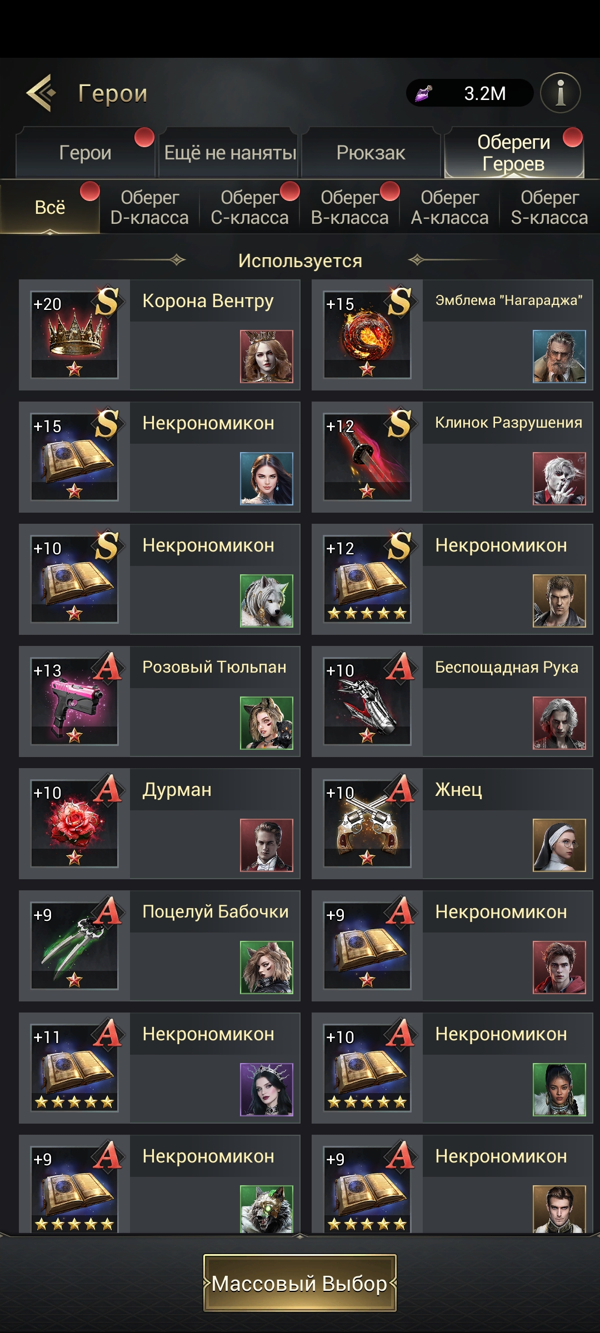
Task: Open the Дурман red rose charm icon
Action: pyautogui.click(x=74, y=824)
